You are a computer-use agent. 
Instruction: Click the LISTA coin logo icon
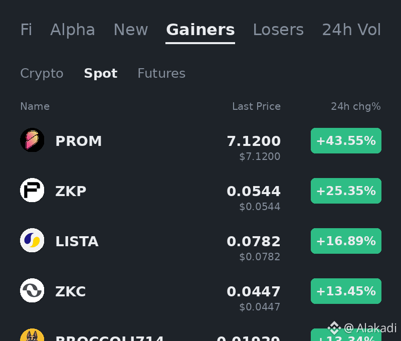click(32, 240)
